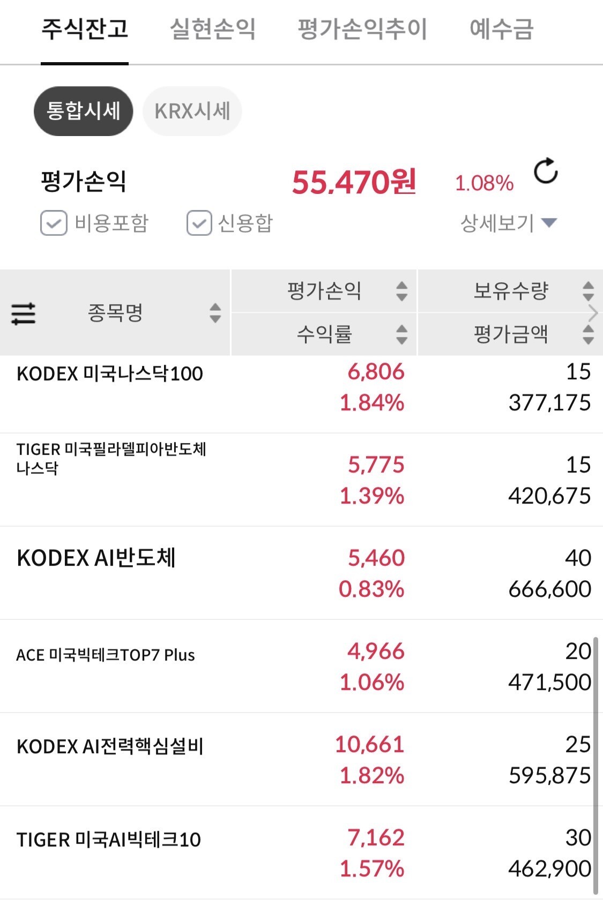Switch to KRX시세 price mode
Image resolution: width=603 pixels, height=900 pixels.
pyautogui.click(x=192, y=111)
